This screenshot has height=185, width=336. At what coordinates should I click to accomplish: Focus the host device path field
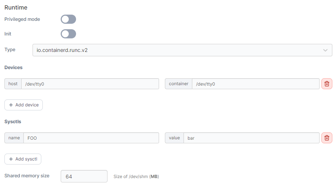click(x=90, y=84)
